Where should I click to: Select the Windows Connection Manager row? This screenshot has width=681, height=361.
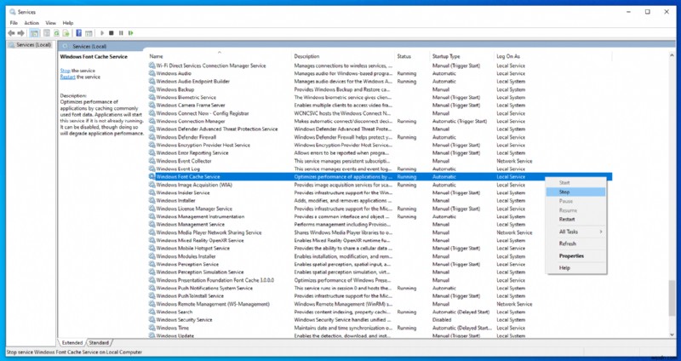[380, 121]
